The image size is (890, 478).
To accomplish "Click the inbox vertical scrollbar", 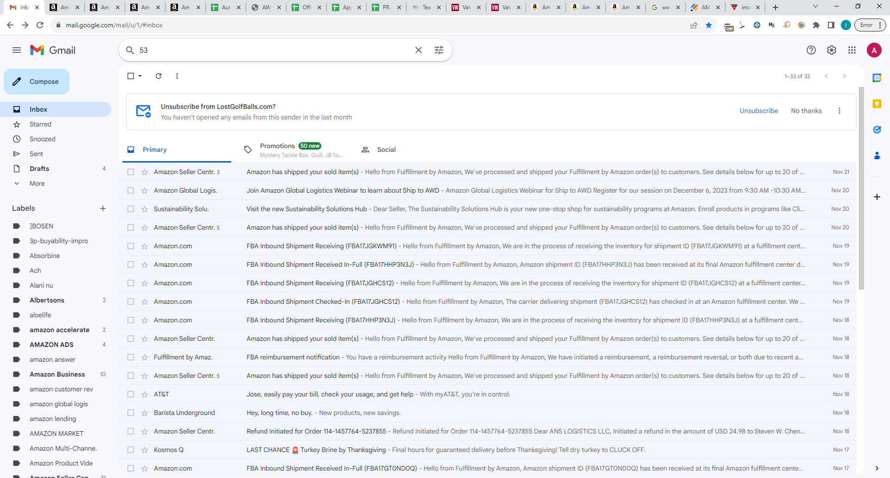I will point(861,188).
